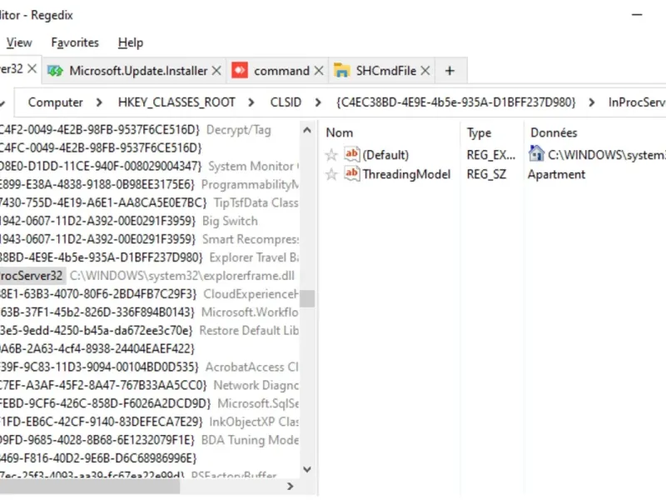666x500 pixels.
Task: Select the tree row labeled CloudExperienceH
Action: pos(149,294)
